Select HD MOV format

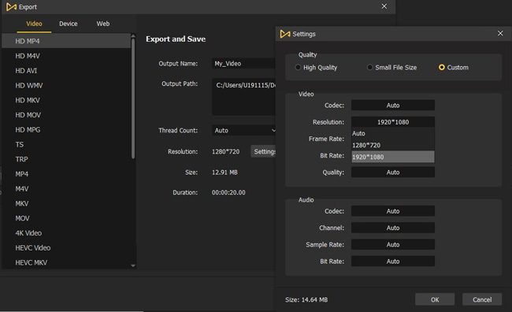pyautogui.click(x=66, y=115)
